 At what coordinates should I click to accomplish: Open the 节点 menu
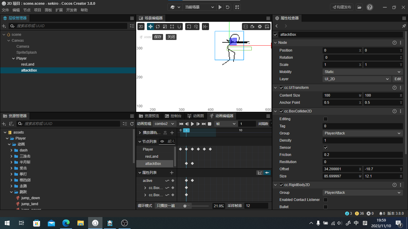(27, 10)
